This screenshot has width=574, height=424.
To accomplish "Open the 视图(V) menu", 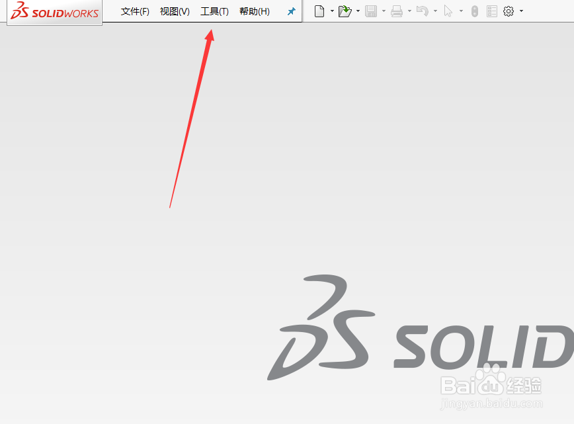I will coord(175,12).
